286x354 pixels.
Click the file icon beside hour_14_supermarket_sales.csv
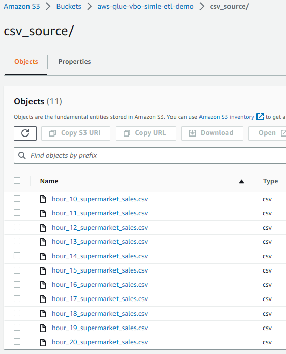[43, 256]
